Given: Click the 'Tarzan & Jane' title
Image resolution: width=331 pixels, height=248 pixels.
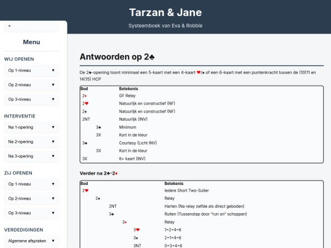Looking at the screenshot, I should pyautogui.click(x=165, y=12).
